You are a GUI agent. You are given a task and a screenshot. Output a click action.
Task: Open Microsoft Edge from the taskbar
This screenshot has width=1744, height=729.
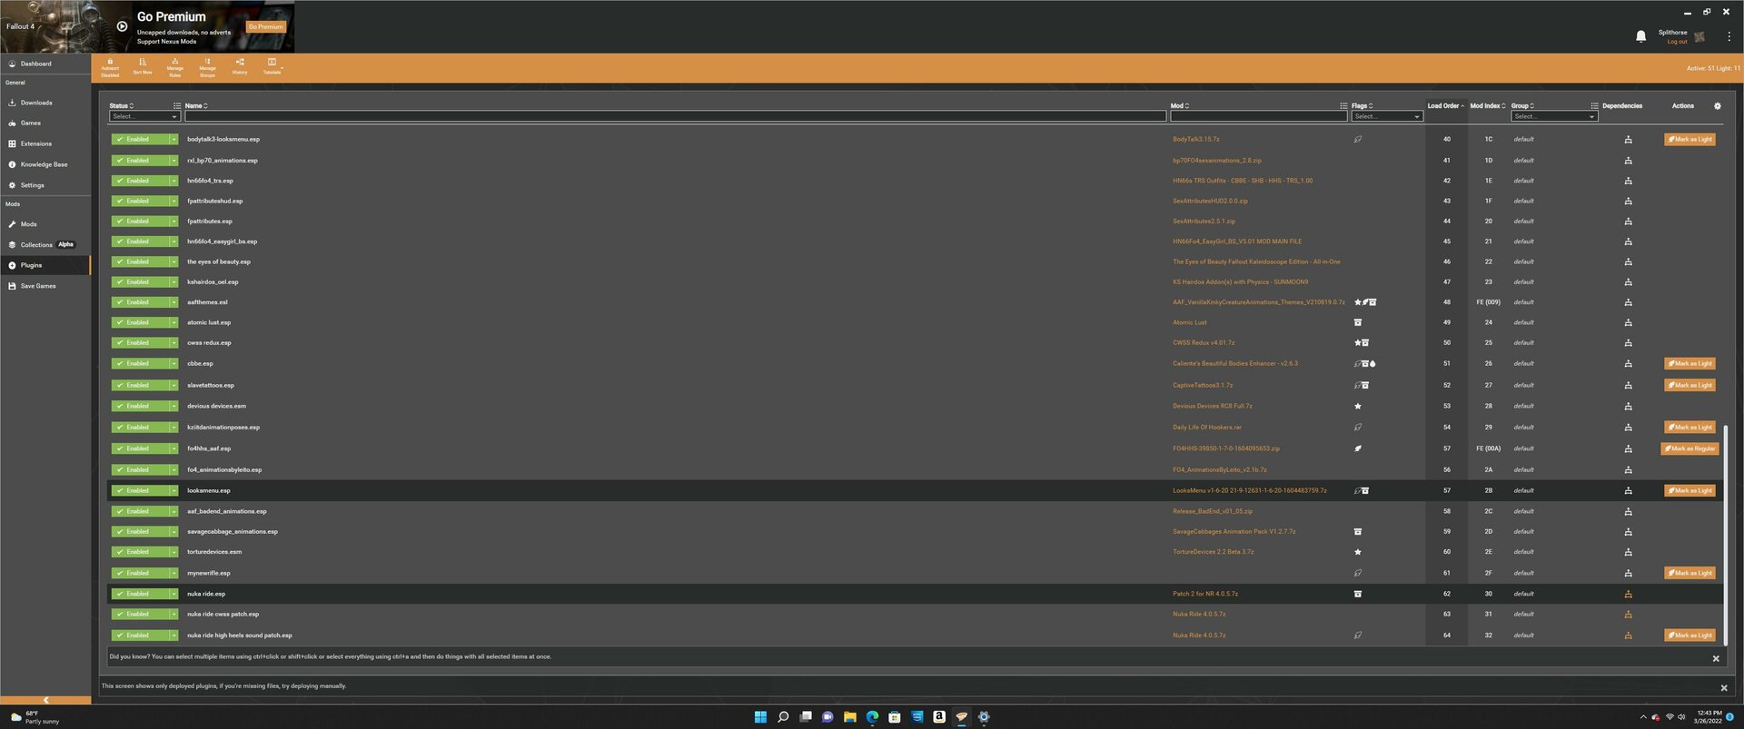(x=872, y=717)
